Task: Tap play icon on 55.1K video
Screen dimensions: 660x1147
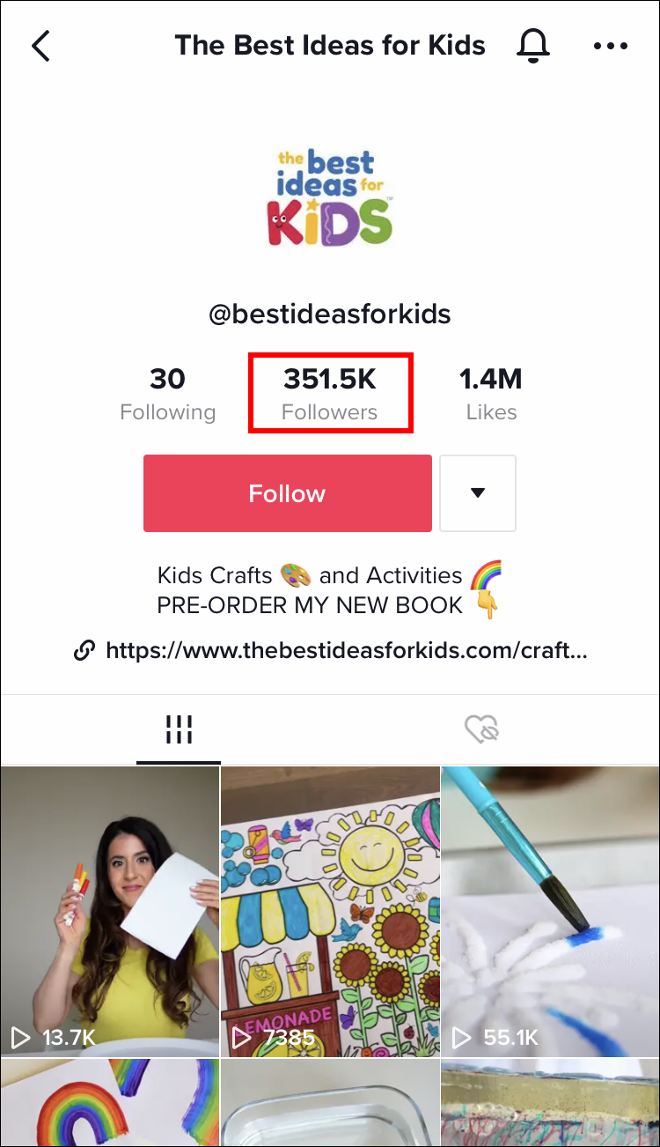Action: pos(463,1038)
